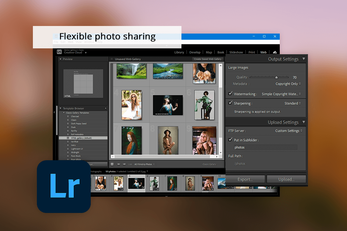Click the gallery preview scroll-up arrow

[x=220, y=66]
